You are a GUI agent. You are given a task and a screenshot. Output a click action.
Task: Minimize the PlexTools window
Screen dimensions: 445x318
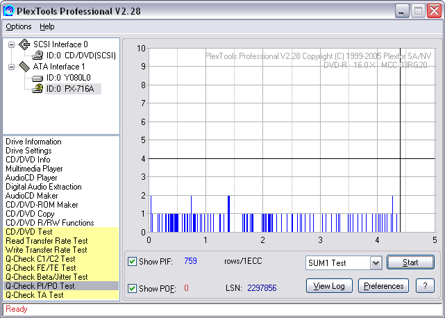point(401,11)
